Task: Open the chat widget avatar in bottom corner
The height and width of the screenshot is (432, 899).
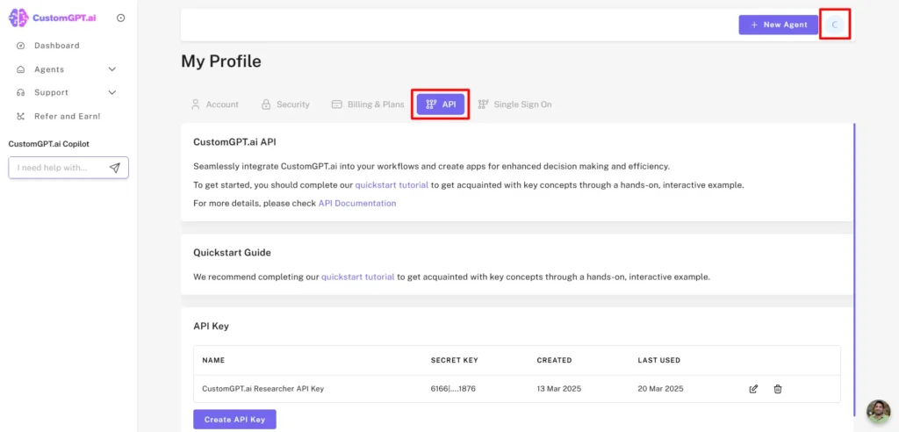Action: tap(878, 411)
